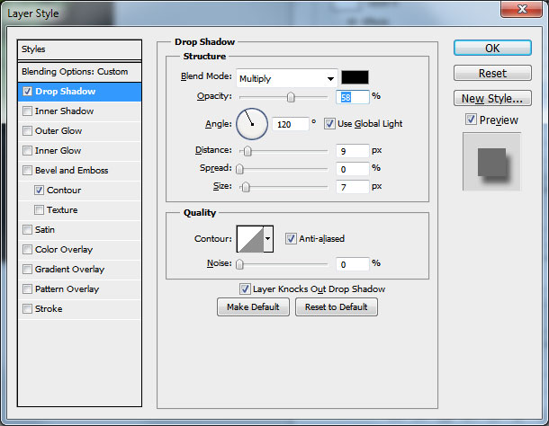Click the Contour curve thumbnail
The height and width of the screenshot is (426, 549).
[x=250, y=239]
